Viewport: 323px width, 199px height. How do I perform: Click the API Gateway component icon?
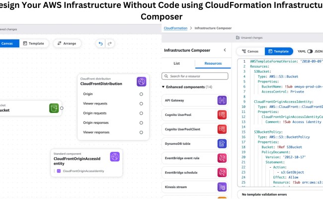click(x=222, y=100)
